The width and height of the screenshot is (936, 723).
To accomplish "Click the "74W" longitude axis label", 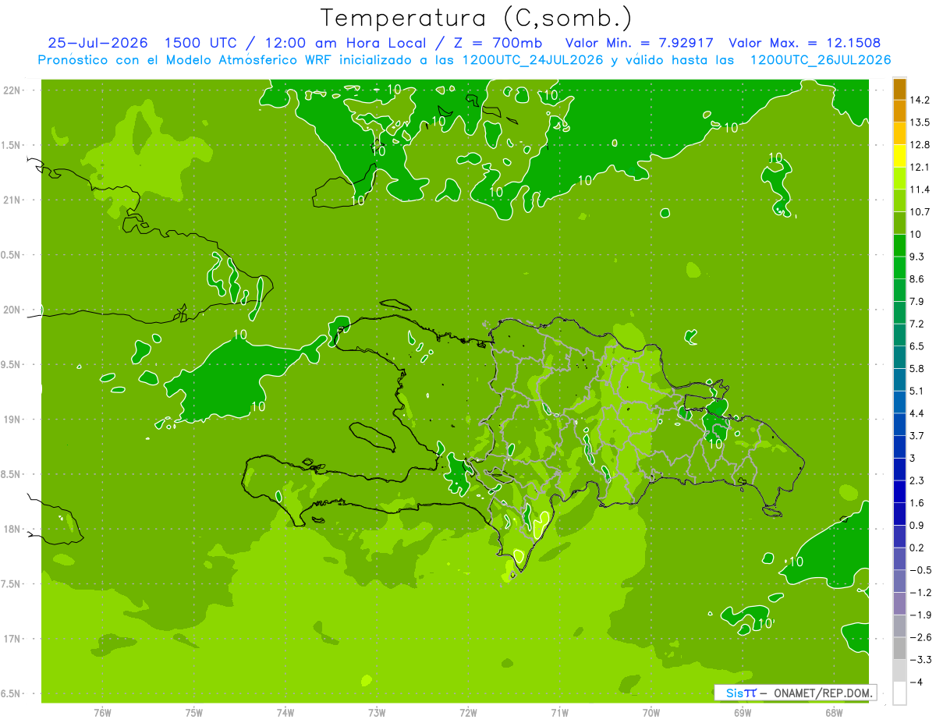I will point(285,712).
